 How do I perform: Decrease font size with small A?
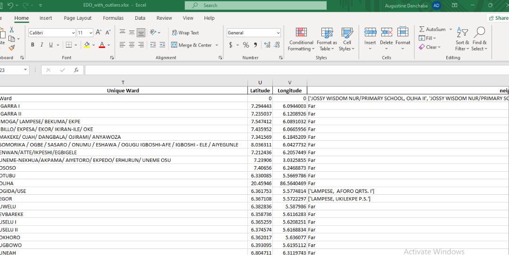pyautogui.click(x=108, y=32)
